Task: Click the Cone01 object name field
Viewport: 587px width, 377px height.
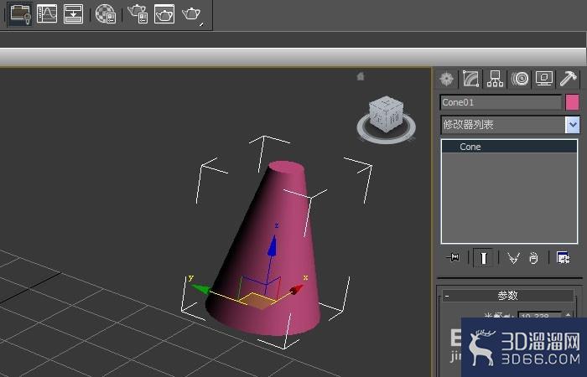Action: pyautogui.click(x=501, y=102)
